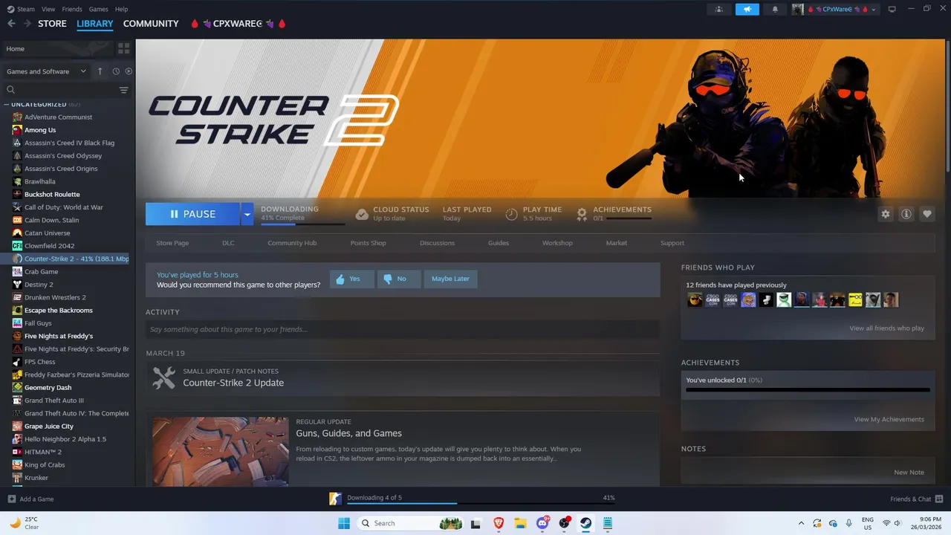
Task: Open View My Achievements link
Action: click(x=889, y=419)
